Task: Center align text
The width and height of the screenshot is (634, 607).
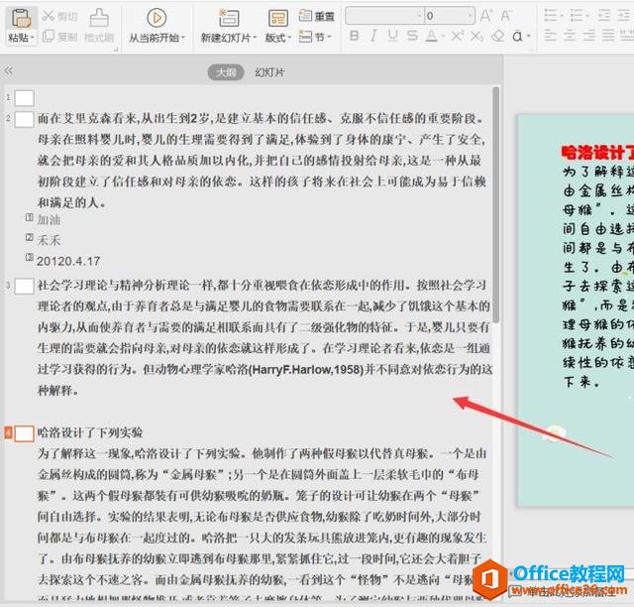Action: click(570, 36)
